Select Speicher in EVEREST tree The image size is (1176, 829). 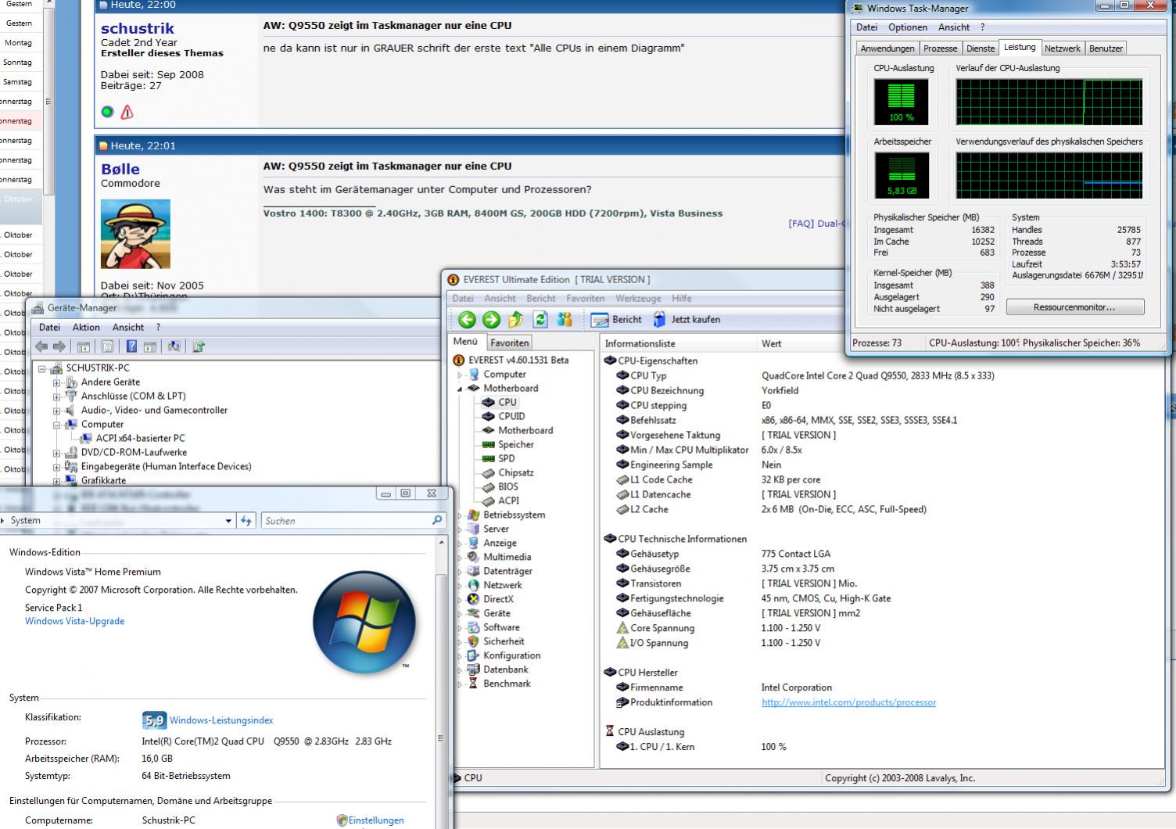(x=516, y=444)
